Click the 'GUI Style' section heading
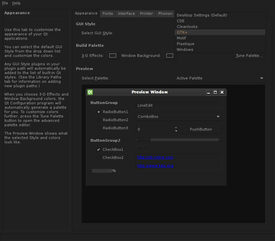Viewport: 275px width, 241px height. pos(86,24)
